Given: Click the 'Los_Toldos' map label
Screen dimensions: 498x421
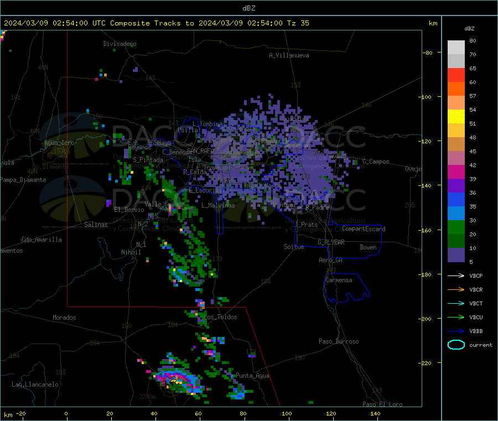Looking at the screenshot, I should (220, 317).
